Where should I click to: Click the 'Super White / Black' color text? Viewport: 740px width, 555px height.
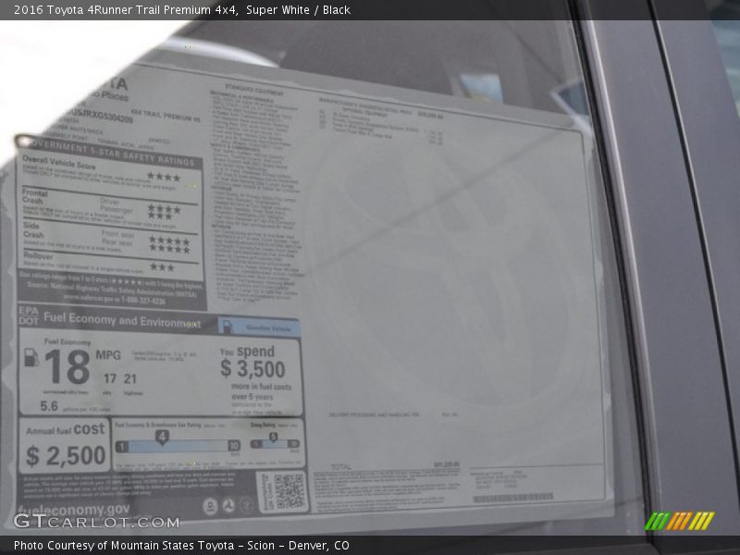[298, 10]
